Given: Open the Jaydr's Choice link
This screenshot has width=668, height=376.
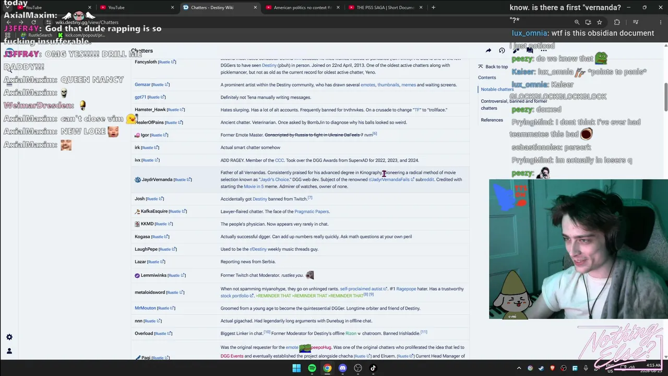Looking at the screenshot, I should point(275,180).
